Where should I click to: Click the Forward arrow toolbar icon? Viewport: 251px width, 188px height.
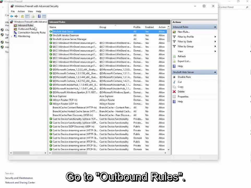(16, 16)
